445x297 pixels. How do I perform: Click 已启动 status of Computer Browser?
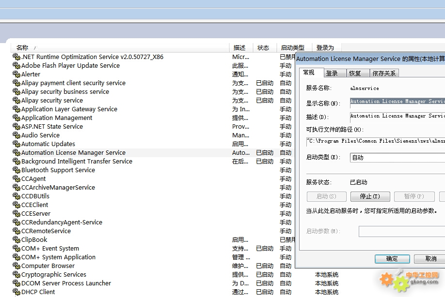[265, 266]
